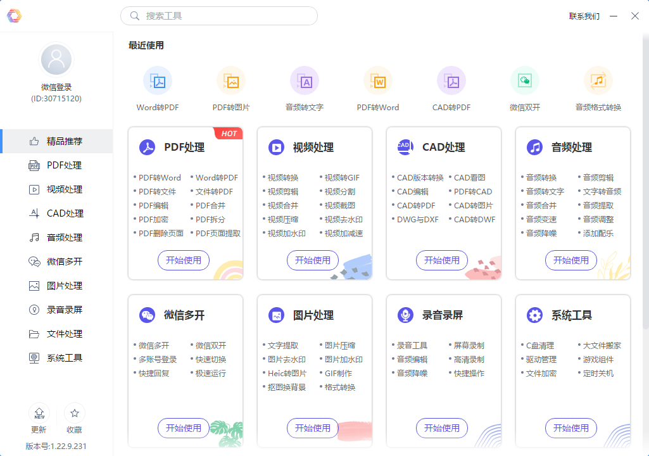Open the 音频转文字 recent tool icon
Viewport: 649px width, 456px height.
(x=305, y=81)
